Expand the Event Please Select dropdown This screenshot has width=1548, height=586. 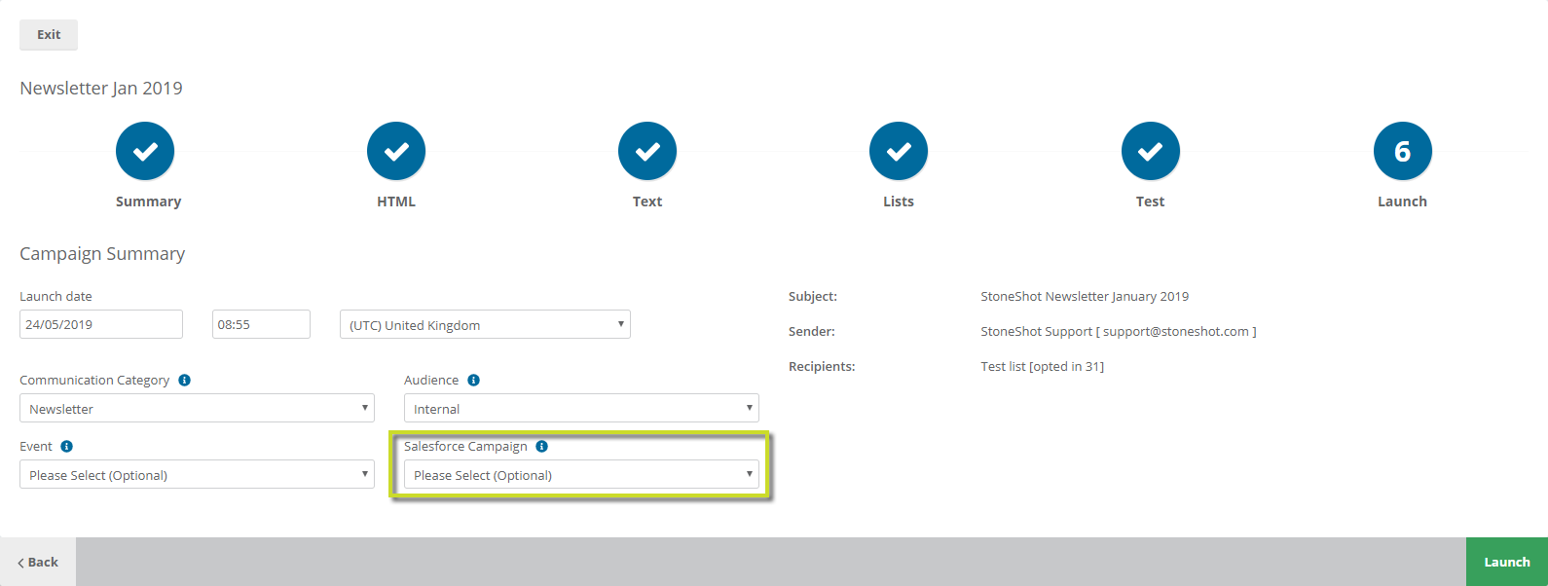click(x=197, y=474)
